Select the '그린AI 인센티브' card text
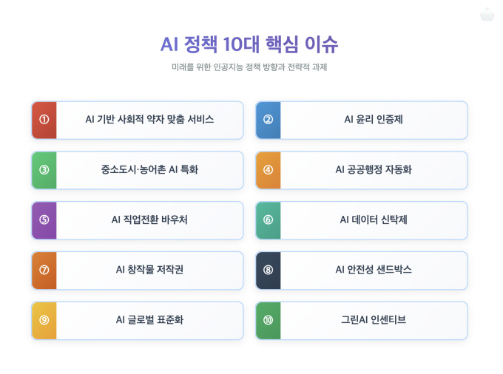This screenshot has width=503, height=374. 374,321
